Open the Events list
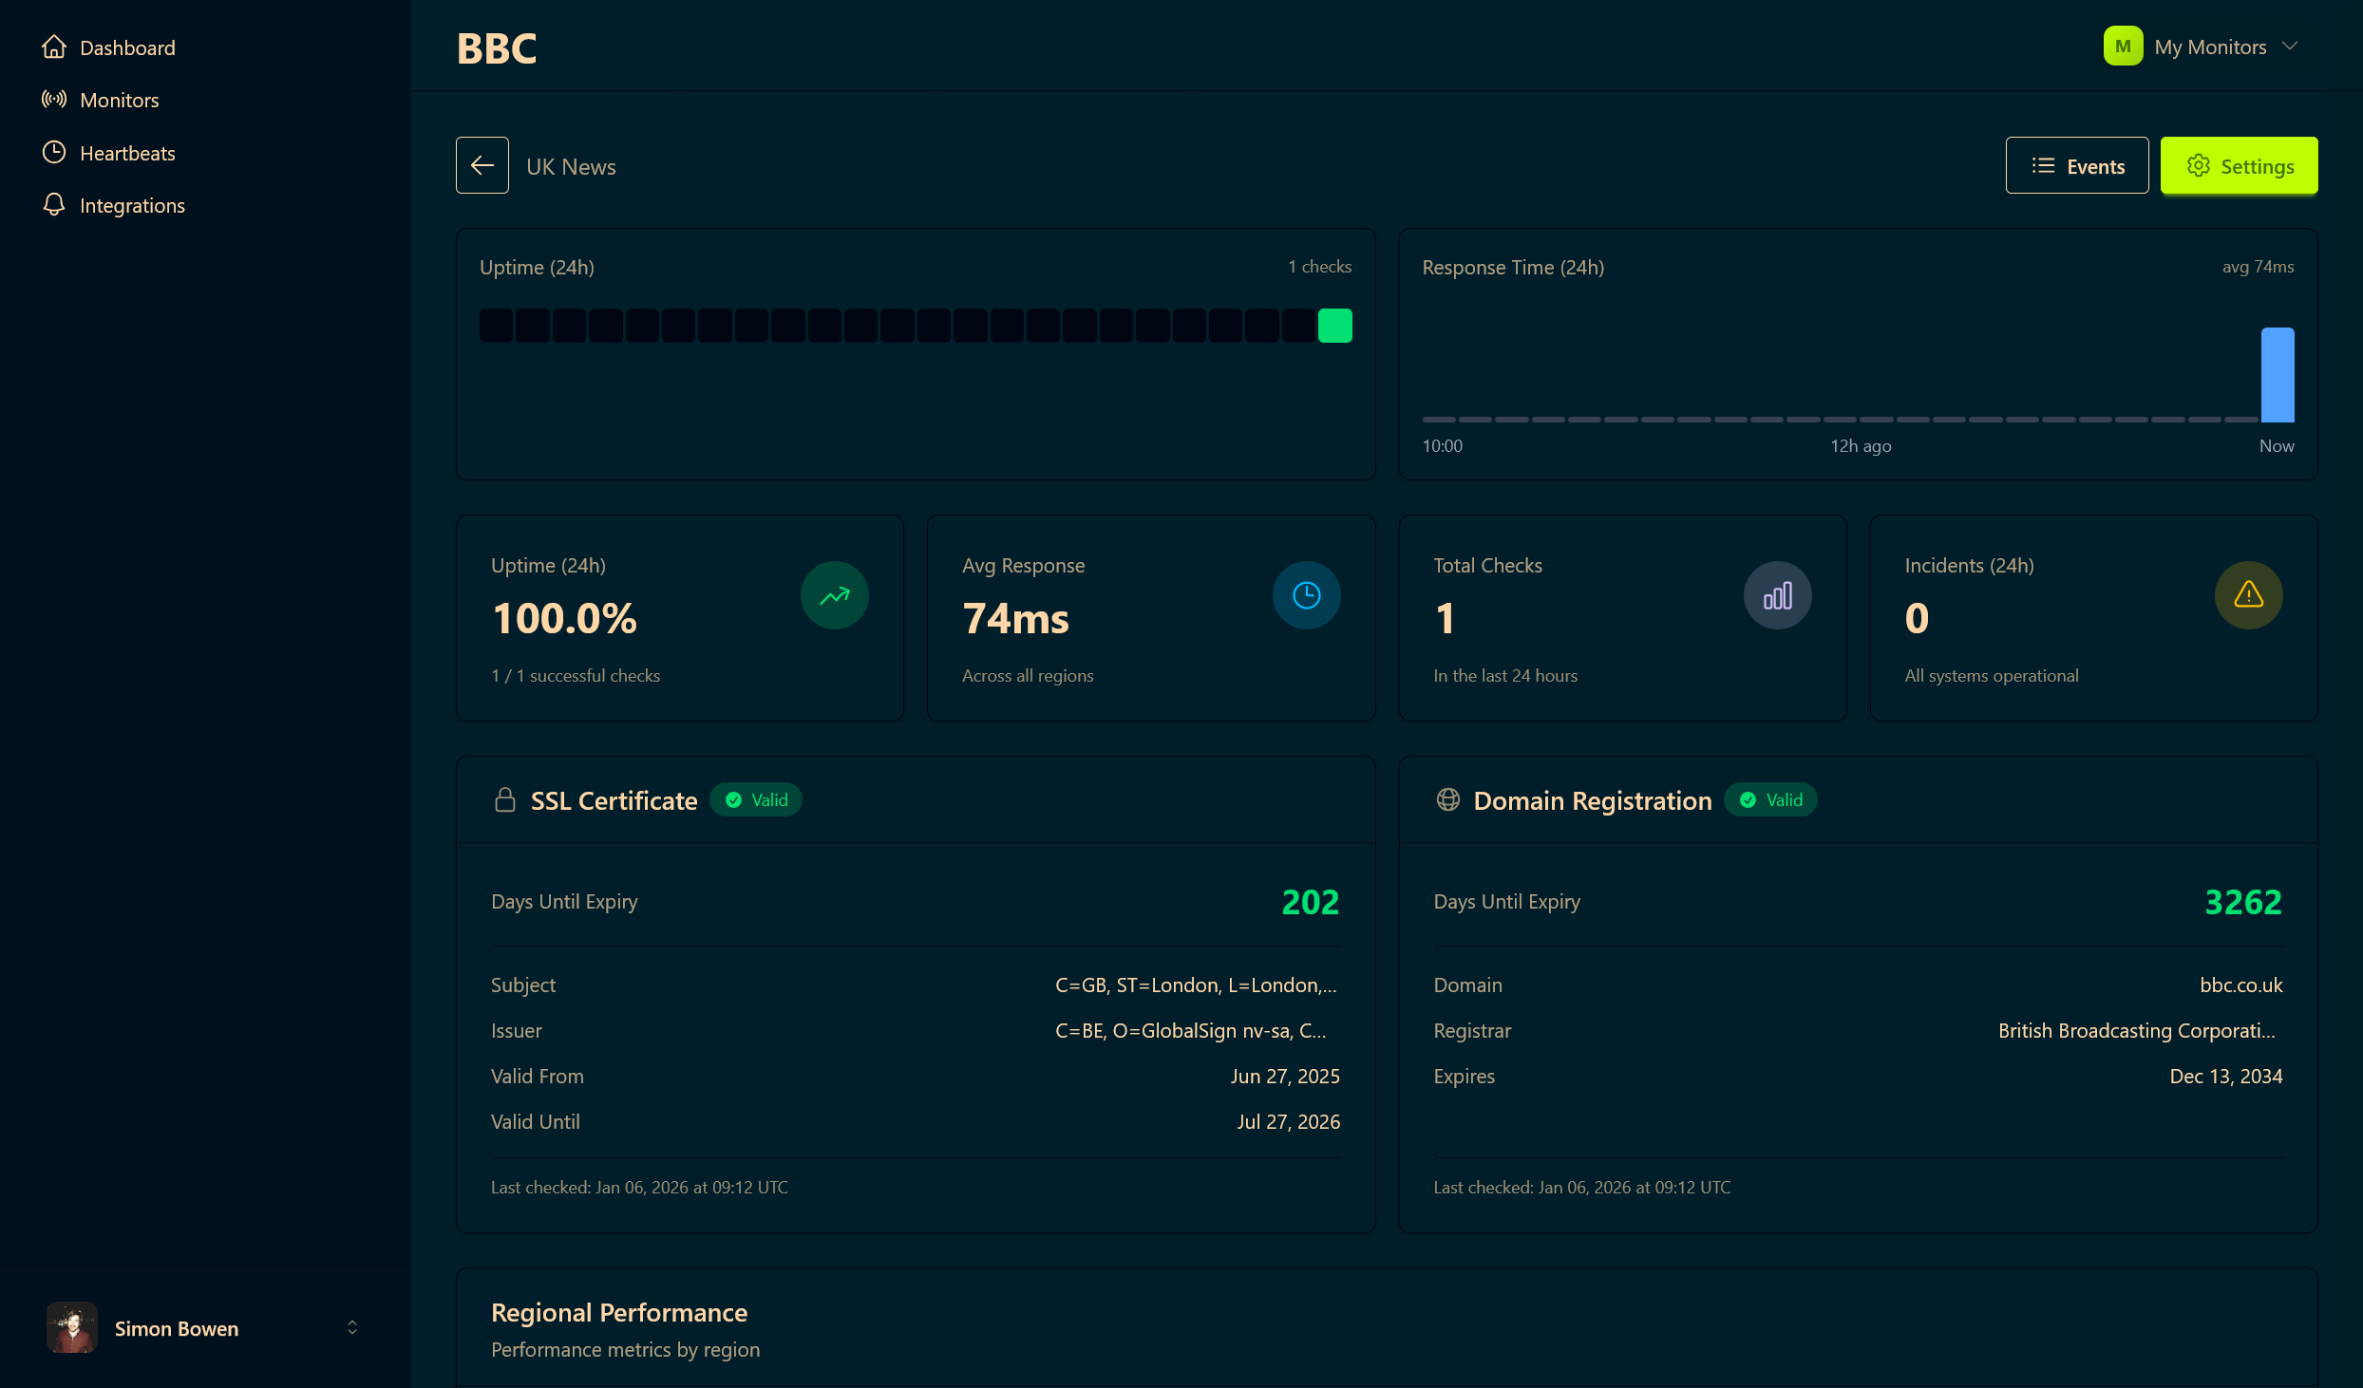The width and height of the screenshot is (2363, 1388). pyautogui.click(x=2077, y=165)
